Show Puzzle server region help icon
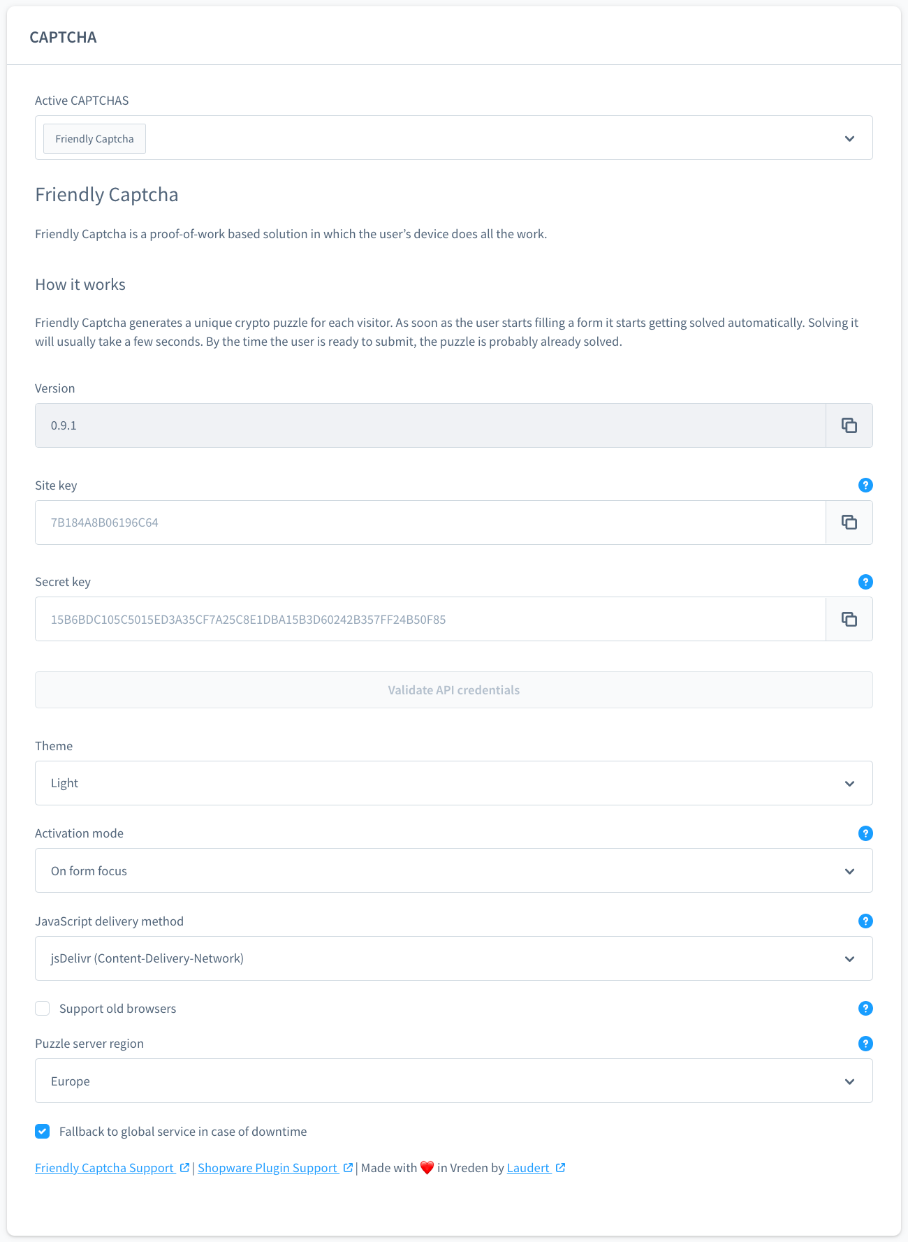 click(x=865, y=1044)
